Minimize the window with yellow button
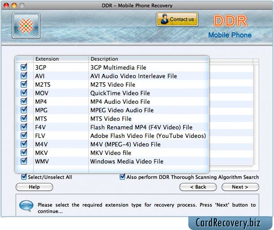The height and width of the screenshot is (230, 274). 14,5
